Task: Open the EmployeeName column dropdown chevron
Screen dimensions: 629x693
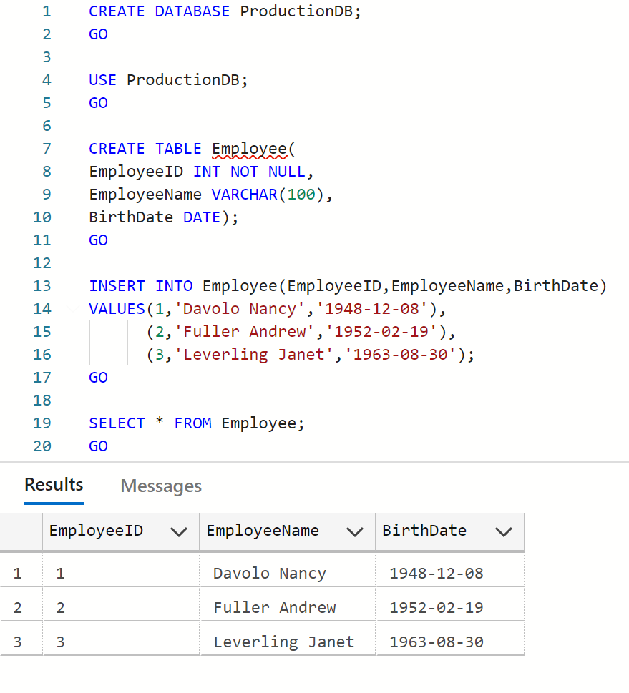Action: (x=354, y=531)
